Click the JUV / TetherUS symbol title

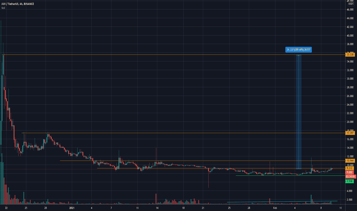click(x=18, y=4)
